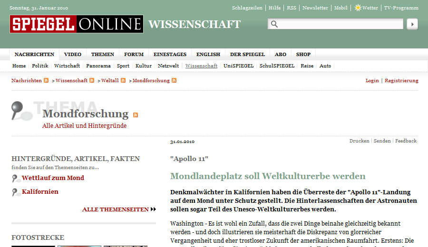This screenshot has height=247, width=428.
Task: Click the Weltall breadcrumb link
Action: coord(110,80)
